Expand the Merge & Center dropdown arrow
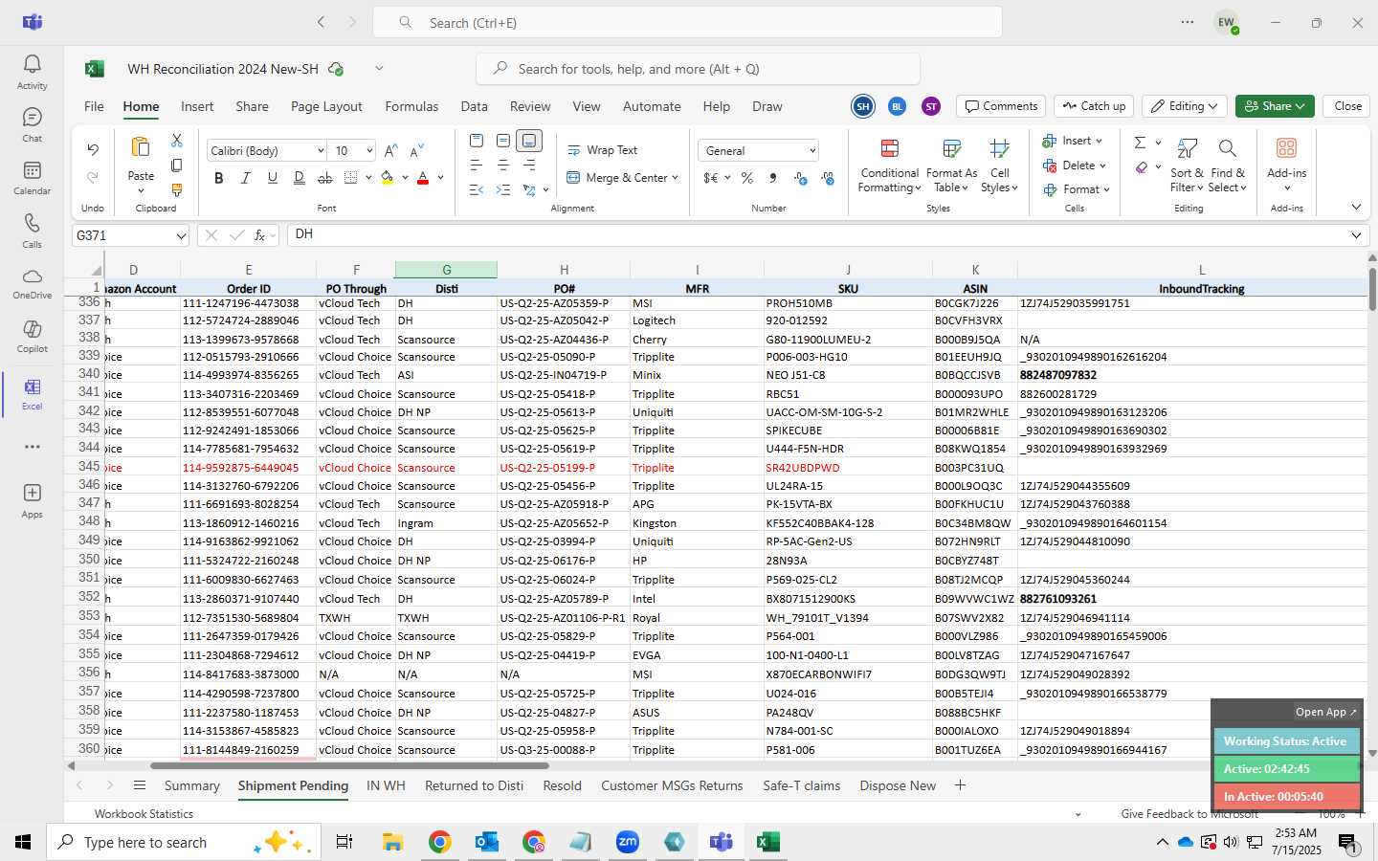 pyautogui.click(x=676, y=178)
